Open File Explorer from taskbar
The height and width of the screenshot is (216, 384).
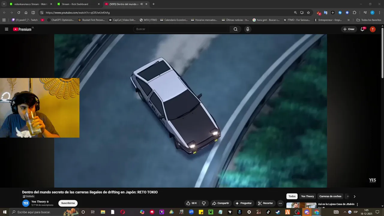tap(103, 212)
